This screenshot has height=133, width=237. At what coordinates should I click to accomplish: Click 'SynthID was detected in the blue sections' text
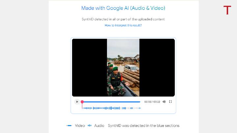pyautogui.click(x=144, y=125)
